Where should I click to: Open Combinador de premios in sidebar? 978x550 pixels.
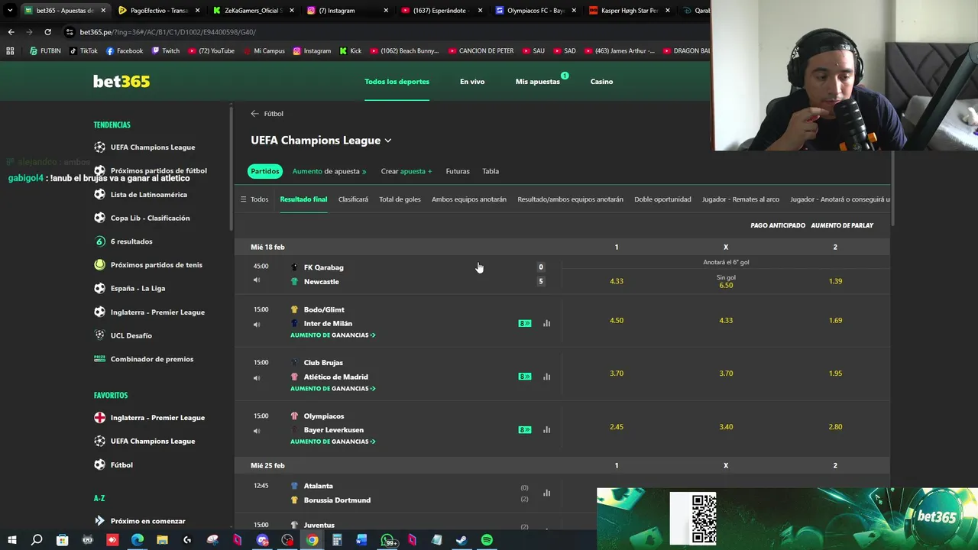[x=151, y=359]
